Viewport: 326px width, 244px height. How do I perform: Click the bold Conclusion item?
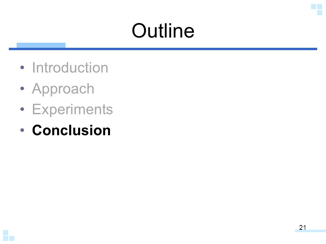click(71, 130)
